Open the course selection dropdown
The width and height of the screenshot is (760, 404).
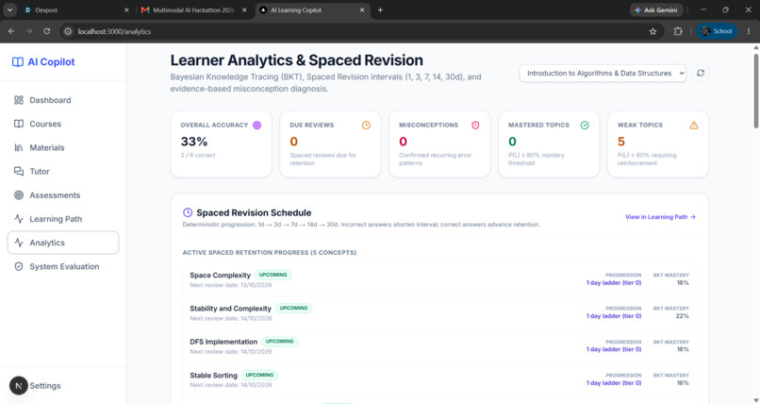[x=603, y=74]
